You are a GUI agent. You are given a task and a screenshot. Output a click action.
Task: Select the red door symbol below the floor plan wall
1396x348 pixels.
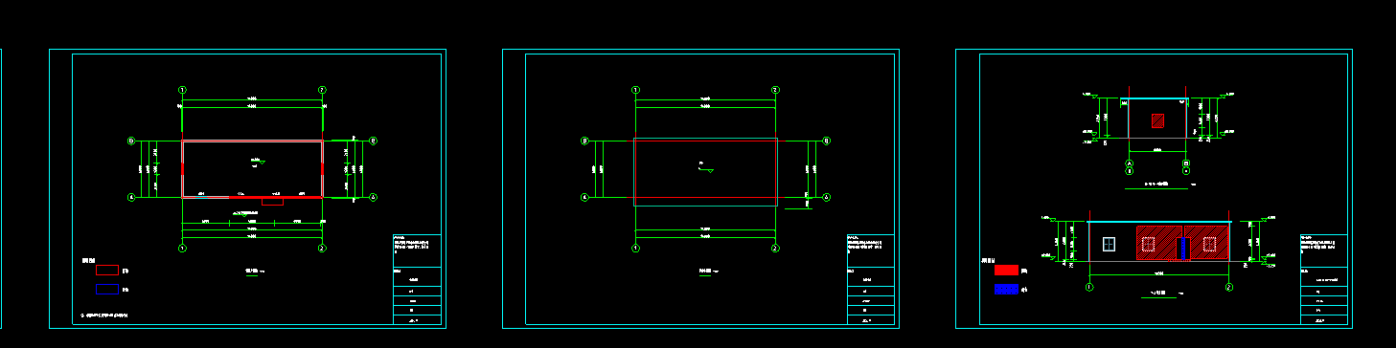[272, 202]
